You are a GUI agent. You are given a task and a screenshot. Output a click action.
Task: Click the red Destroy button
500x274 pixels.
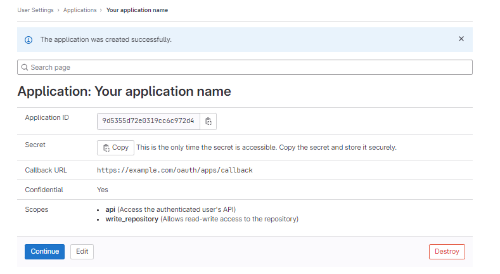(x=447, y=251)
